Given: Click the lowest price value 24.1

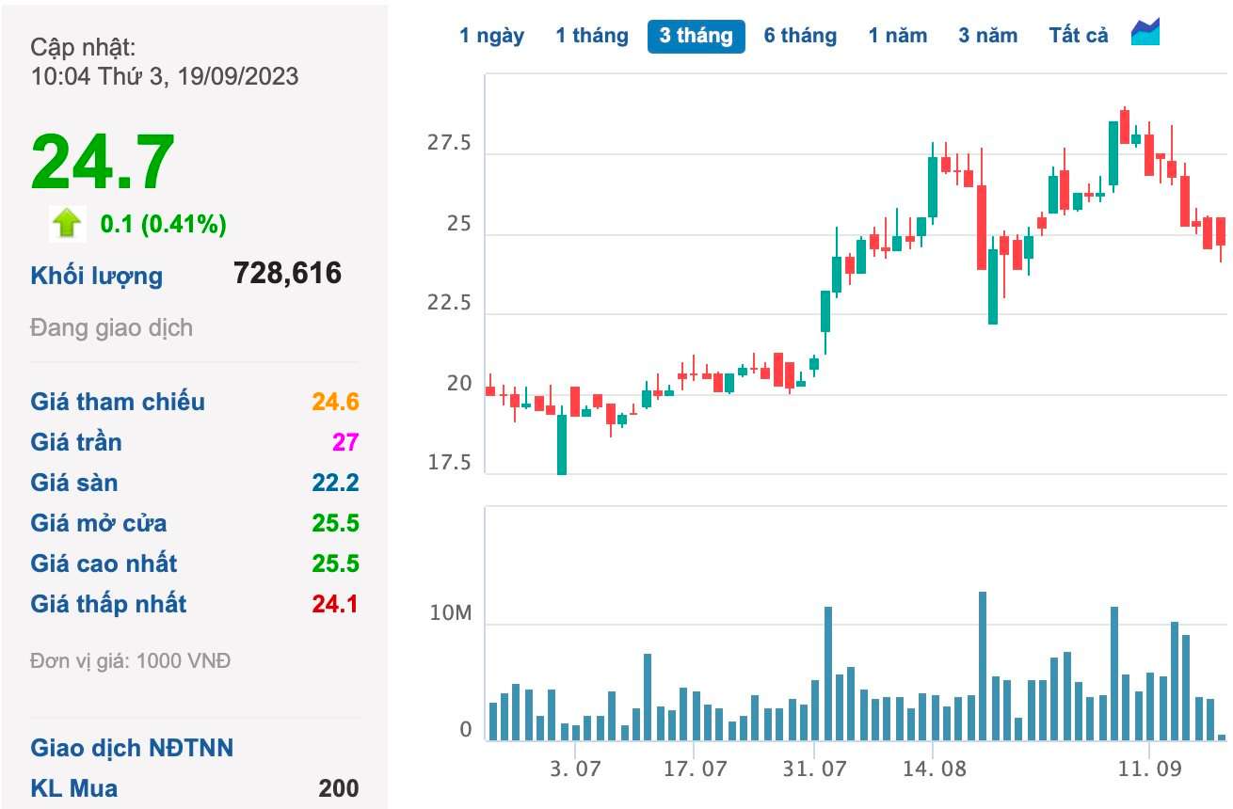Looking at the screenshot, I should coord(336,604).
